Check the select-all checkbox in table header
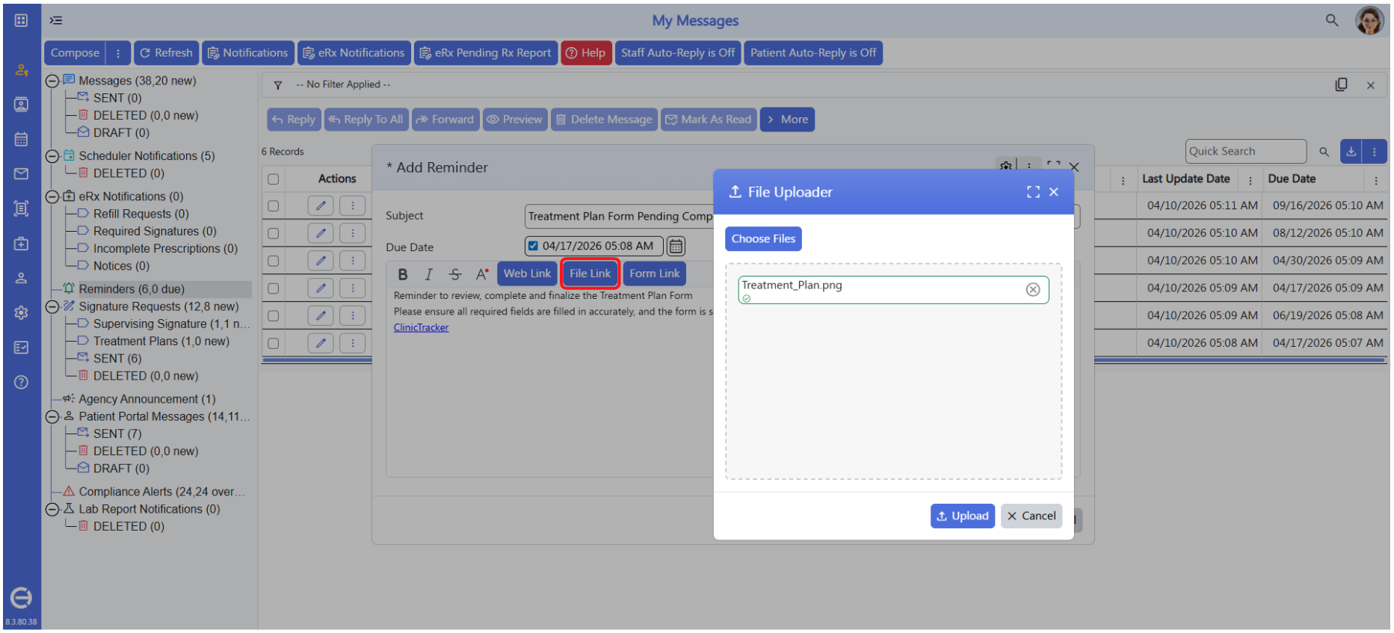This screenshot has width=1394, height=633. click(274, 179)
